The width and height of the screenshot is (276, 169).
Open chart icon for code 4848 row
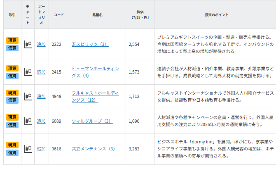tap(28, 96)
